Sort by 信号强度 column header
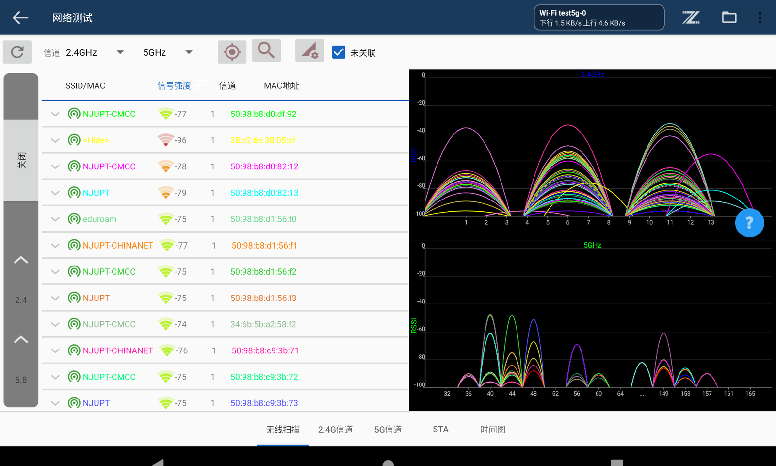 [174, 86]
